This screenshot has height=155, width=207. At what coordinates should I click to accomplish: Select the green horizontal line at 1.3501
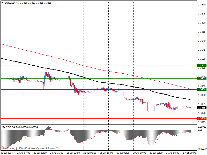[99, 66]
